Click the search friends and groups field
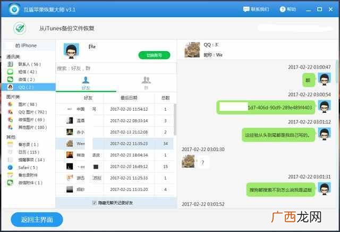 (116, 69)
